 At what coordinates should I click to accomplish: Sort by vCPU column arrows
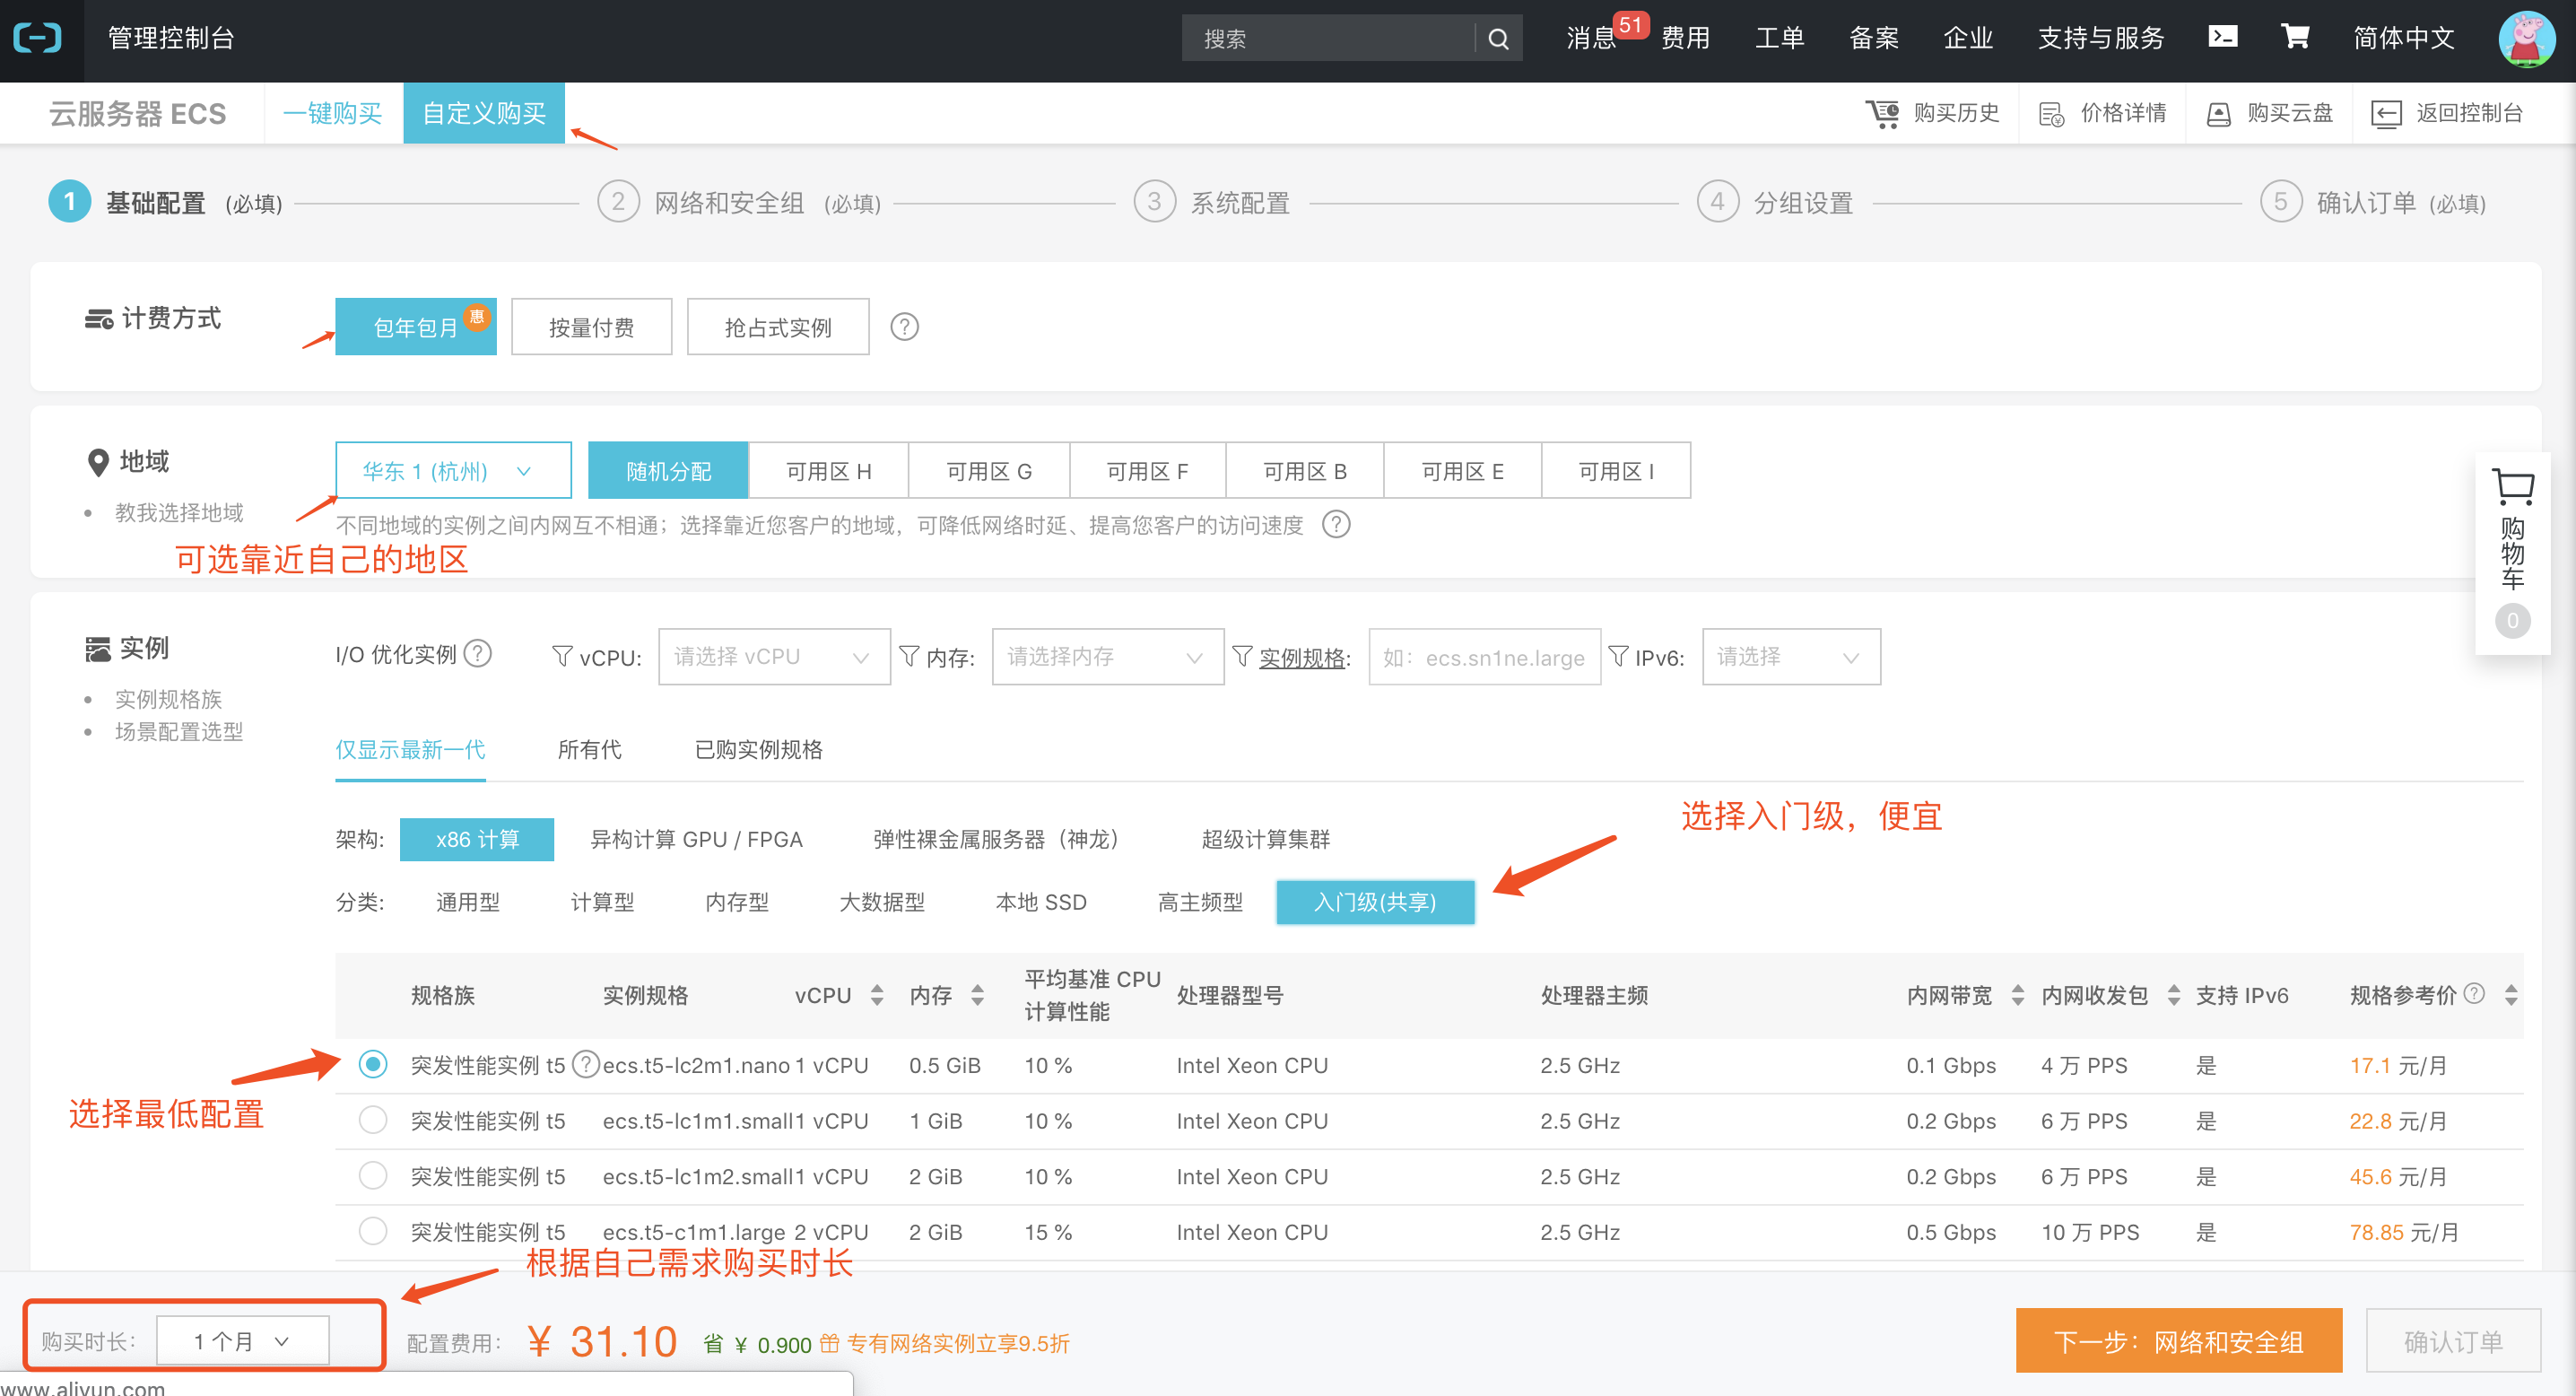point(877,995)
